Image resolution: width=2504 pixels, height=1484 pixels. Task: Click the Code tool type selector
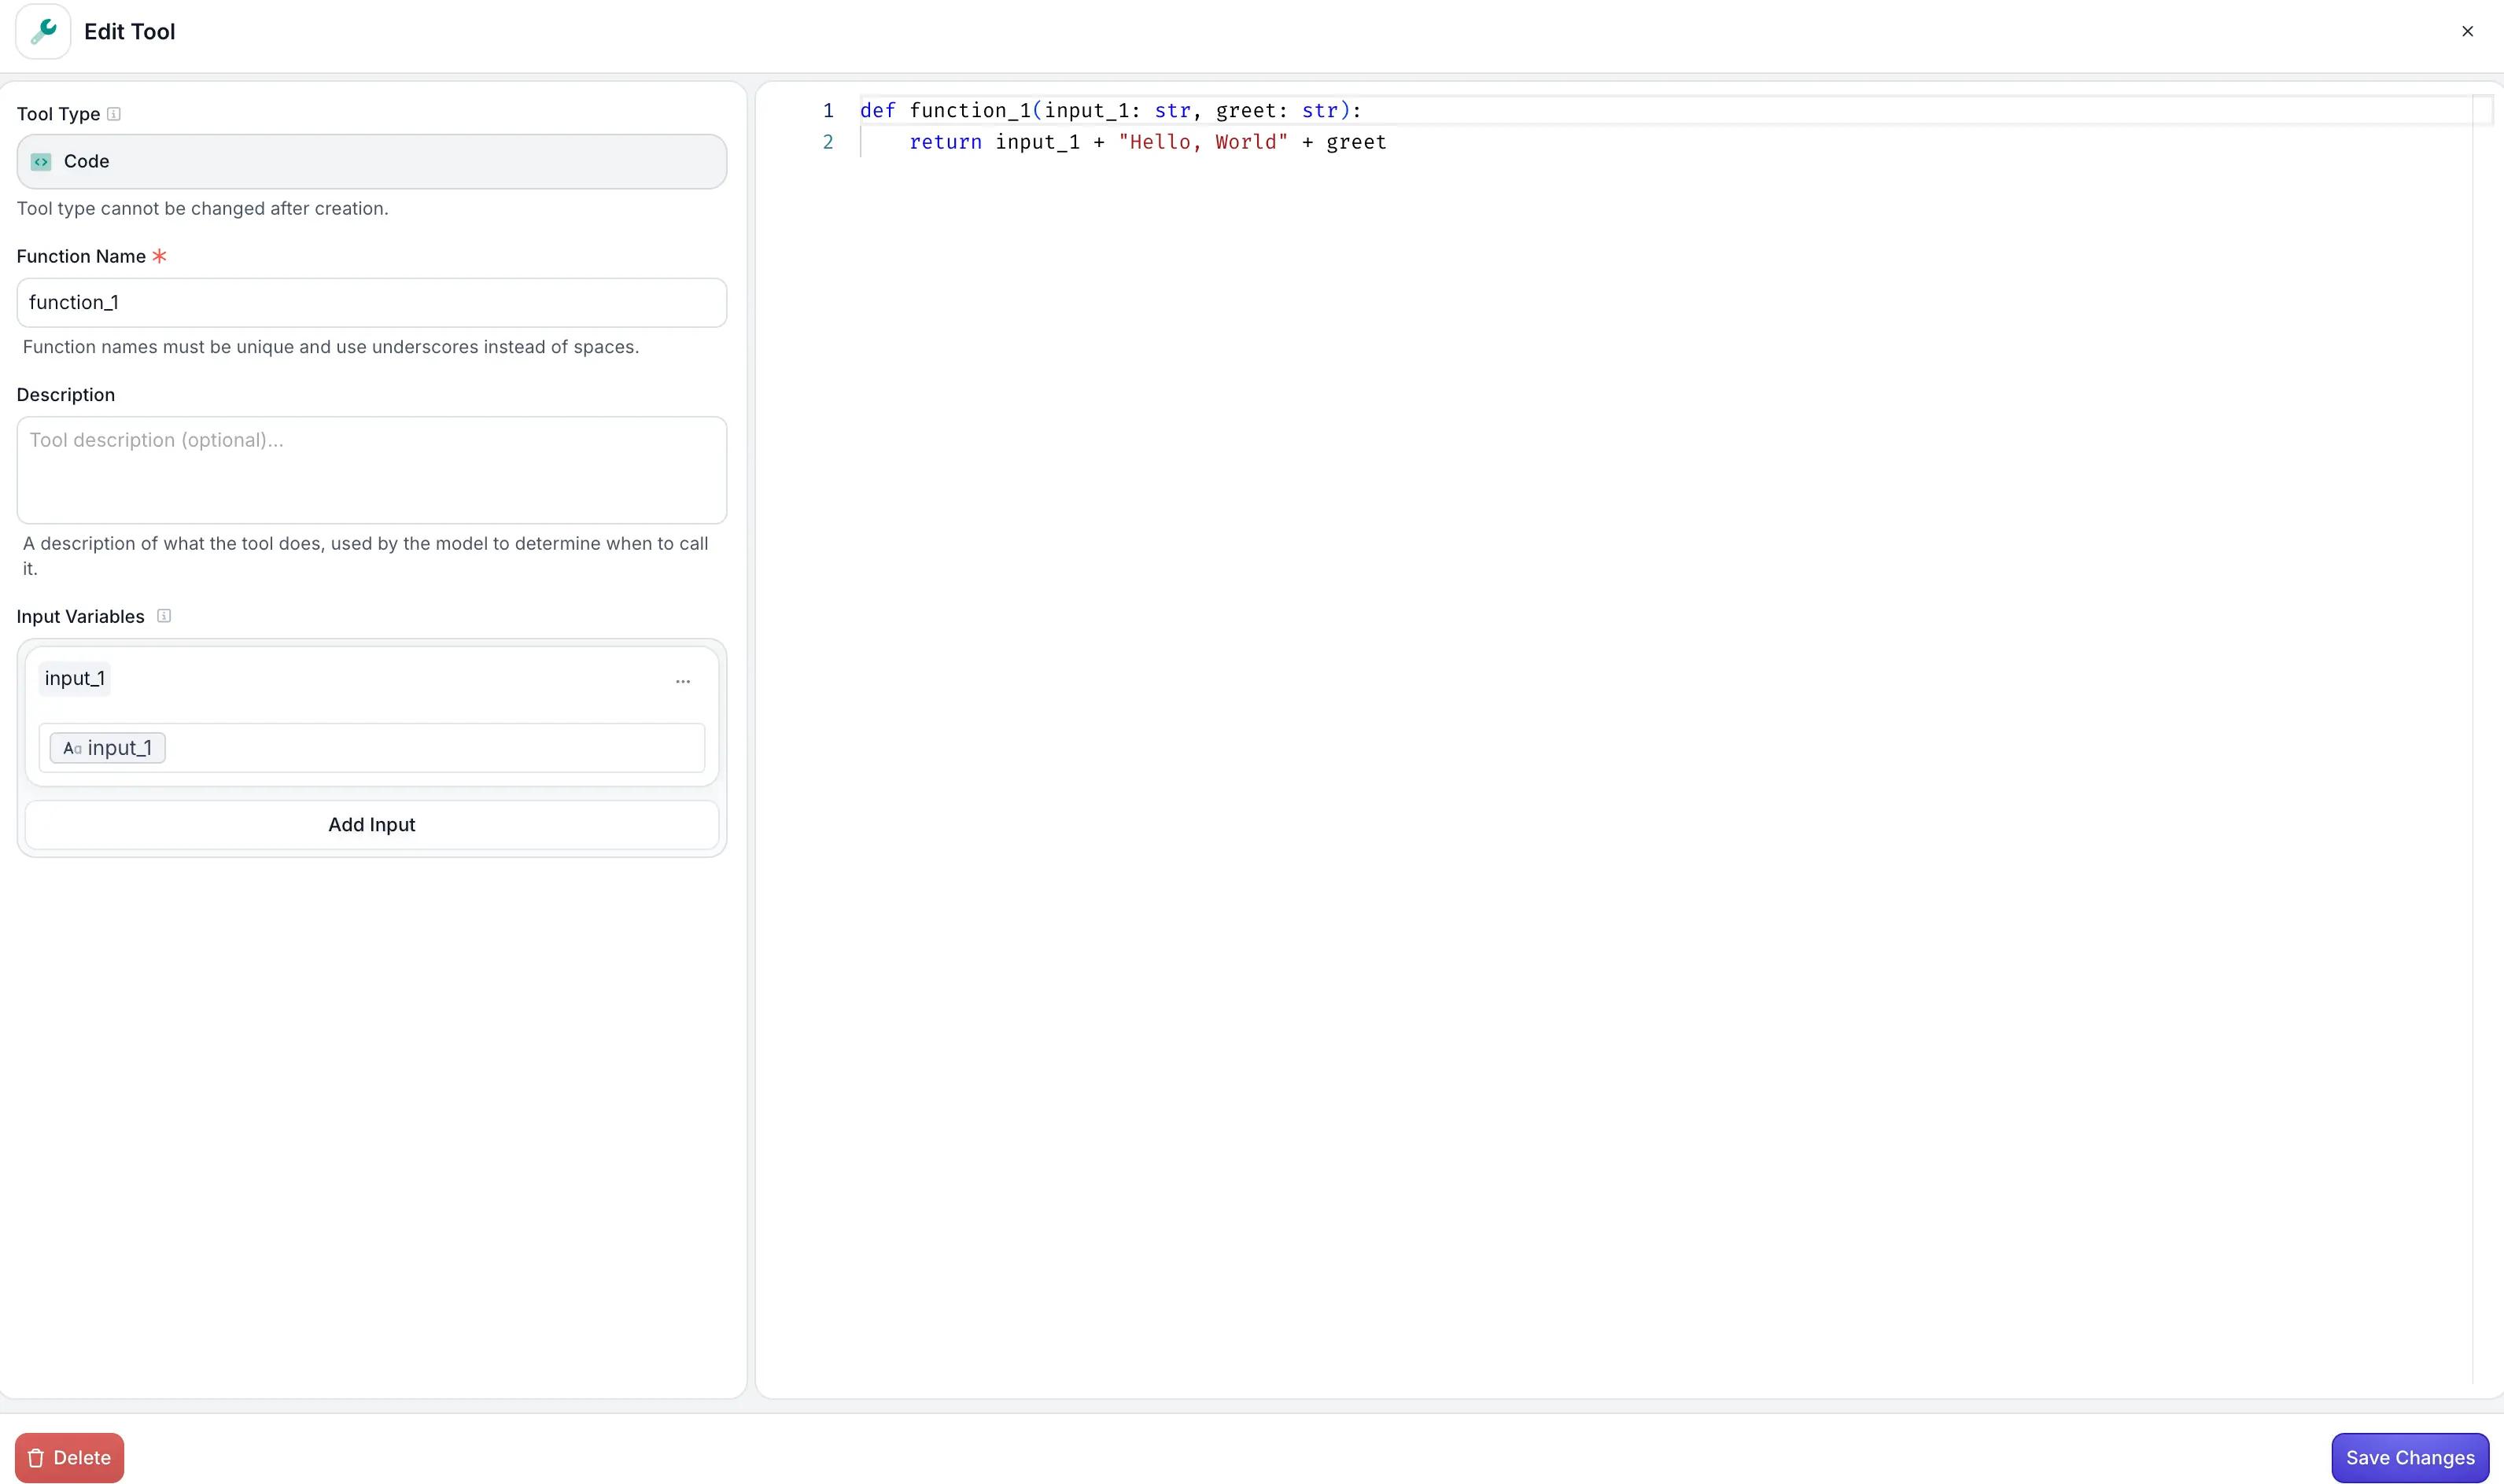coord(371,162)
